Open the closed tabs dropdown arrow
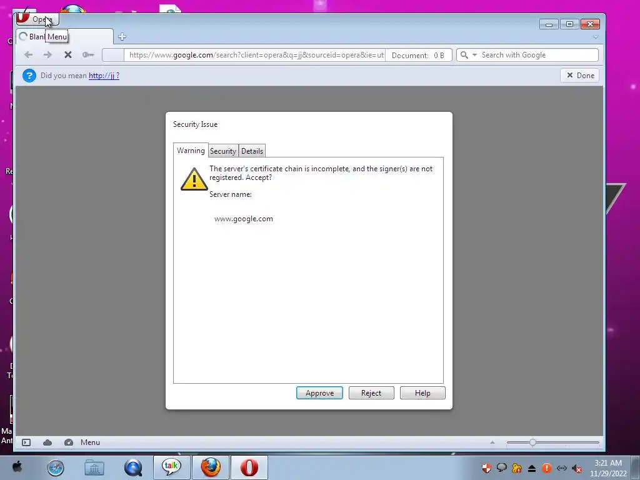 click(596, 37)
